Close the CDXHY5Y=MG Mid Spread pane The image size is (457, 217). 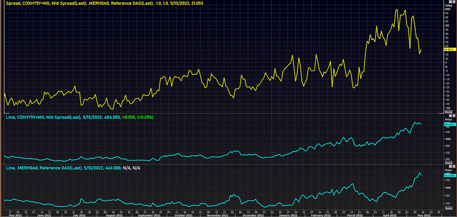454,116
